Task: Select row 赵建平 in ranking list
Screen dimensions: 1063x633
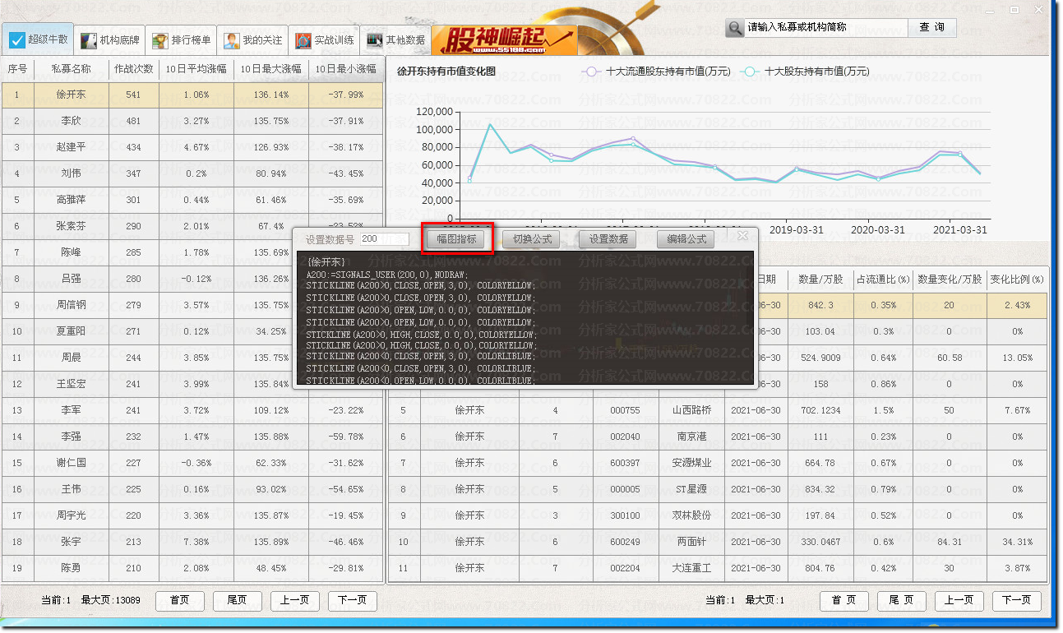Action: pos(192,147)
